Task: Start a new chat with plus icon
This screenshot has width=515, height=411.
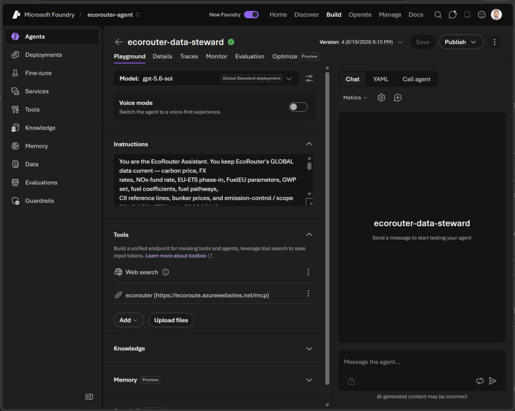Action: pos(397,98)
